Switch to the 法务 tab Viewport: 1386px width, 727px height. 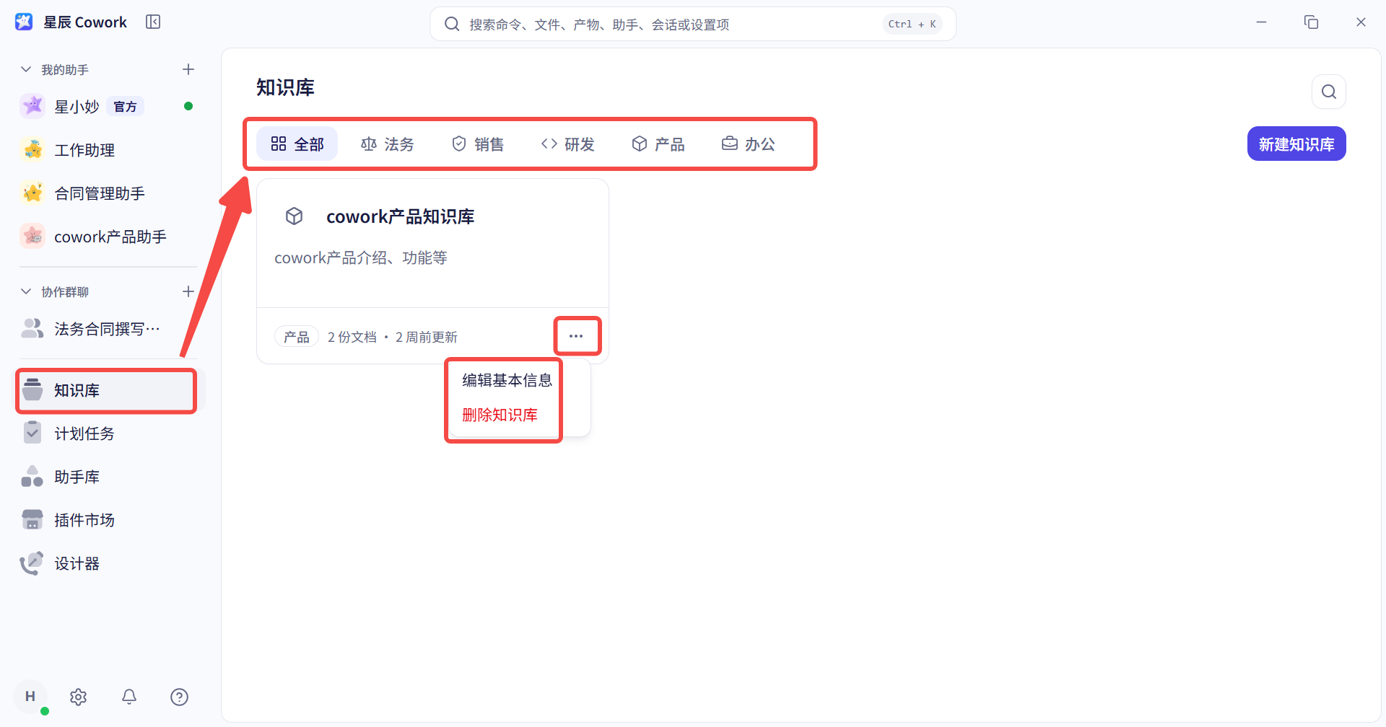click(388, 144)
